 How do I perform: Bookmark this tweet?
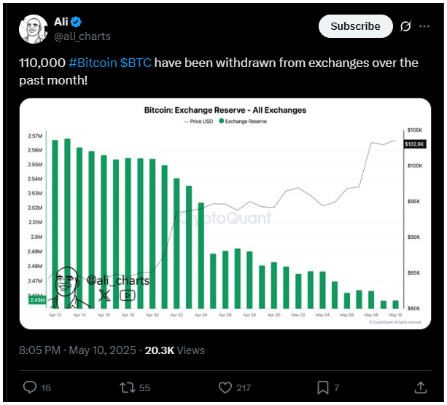click(323, 388)
